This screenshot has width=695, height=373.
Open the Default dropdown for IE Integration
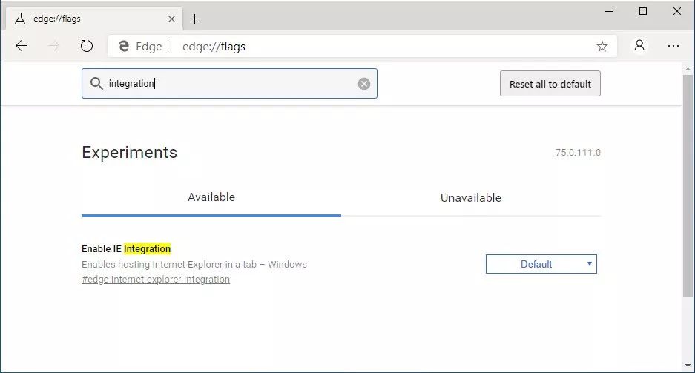541,264
